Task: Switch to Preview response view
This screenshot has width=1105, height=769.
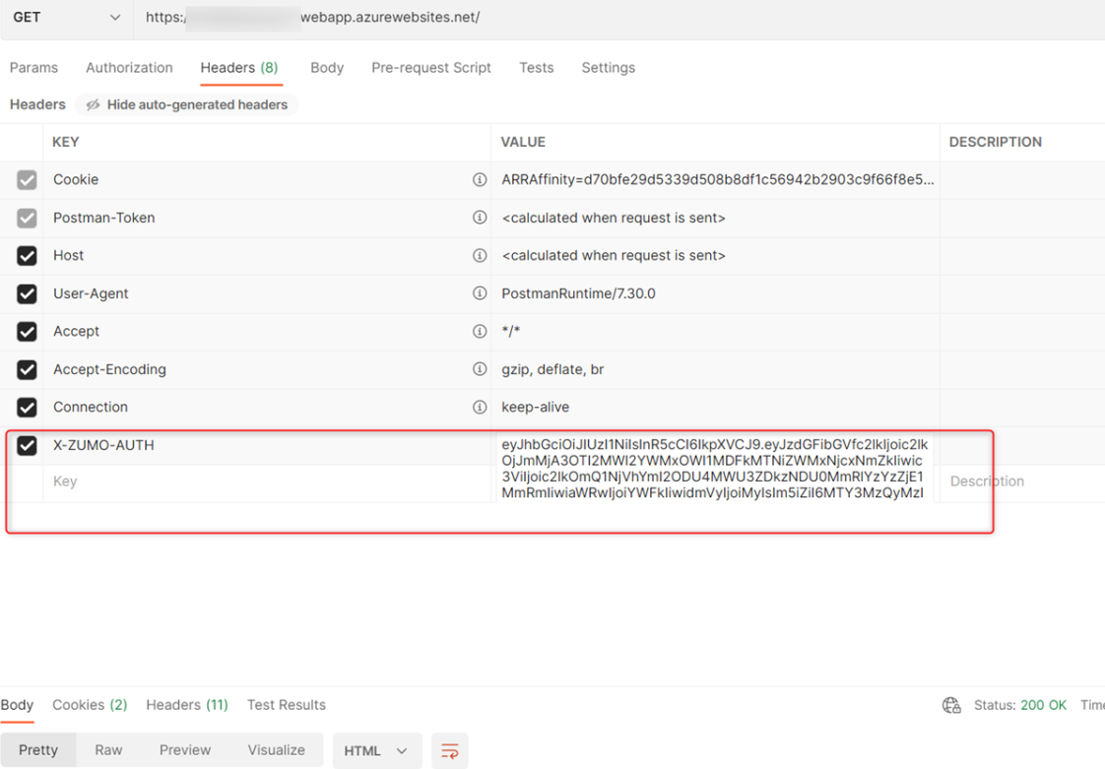Action: (x=185, y=750)
